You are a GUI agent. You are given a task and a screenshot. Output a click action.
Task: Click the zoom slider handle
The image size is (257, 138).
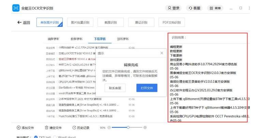(128, 127)
